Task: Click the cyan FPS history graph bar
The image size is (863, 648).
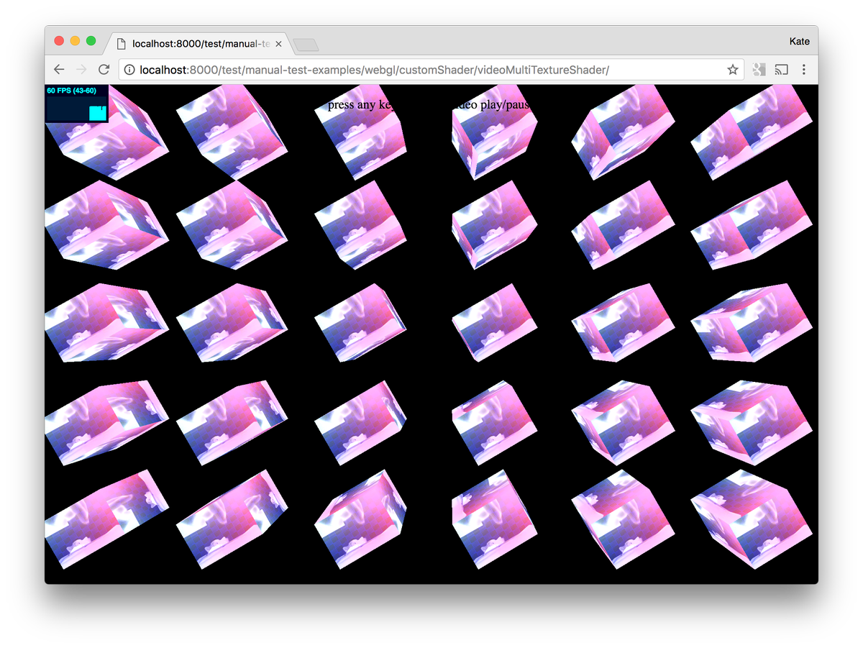Action: click(x=98, y=112)
